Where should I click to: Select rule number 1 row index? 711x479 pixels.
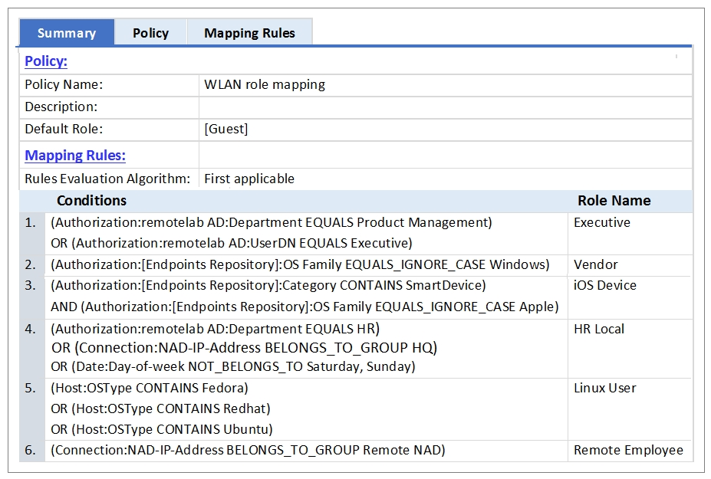pos(31,223)
